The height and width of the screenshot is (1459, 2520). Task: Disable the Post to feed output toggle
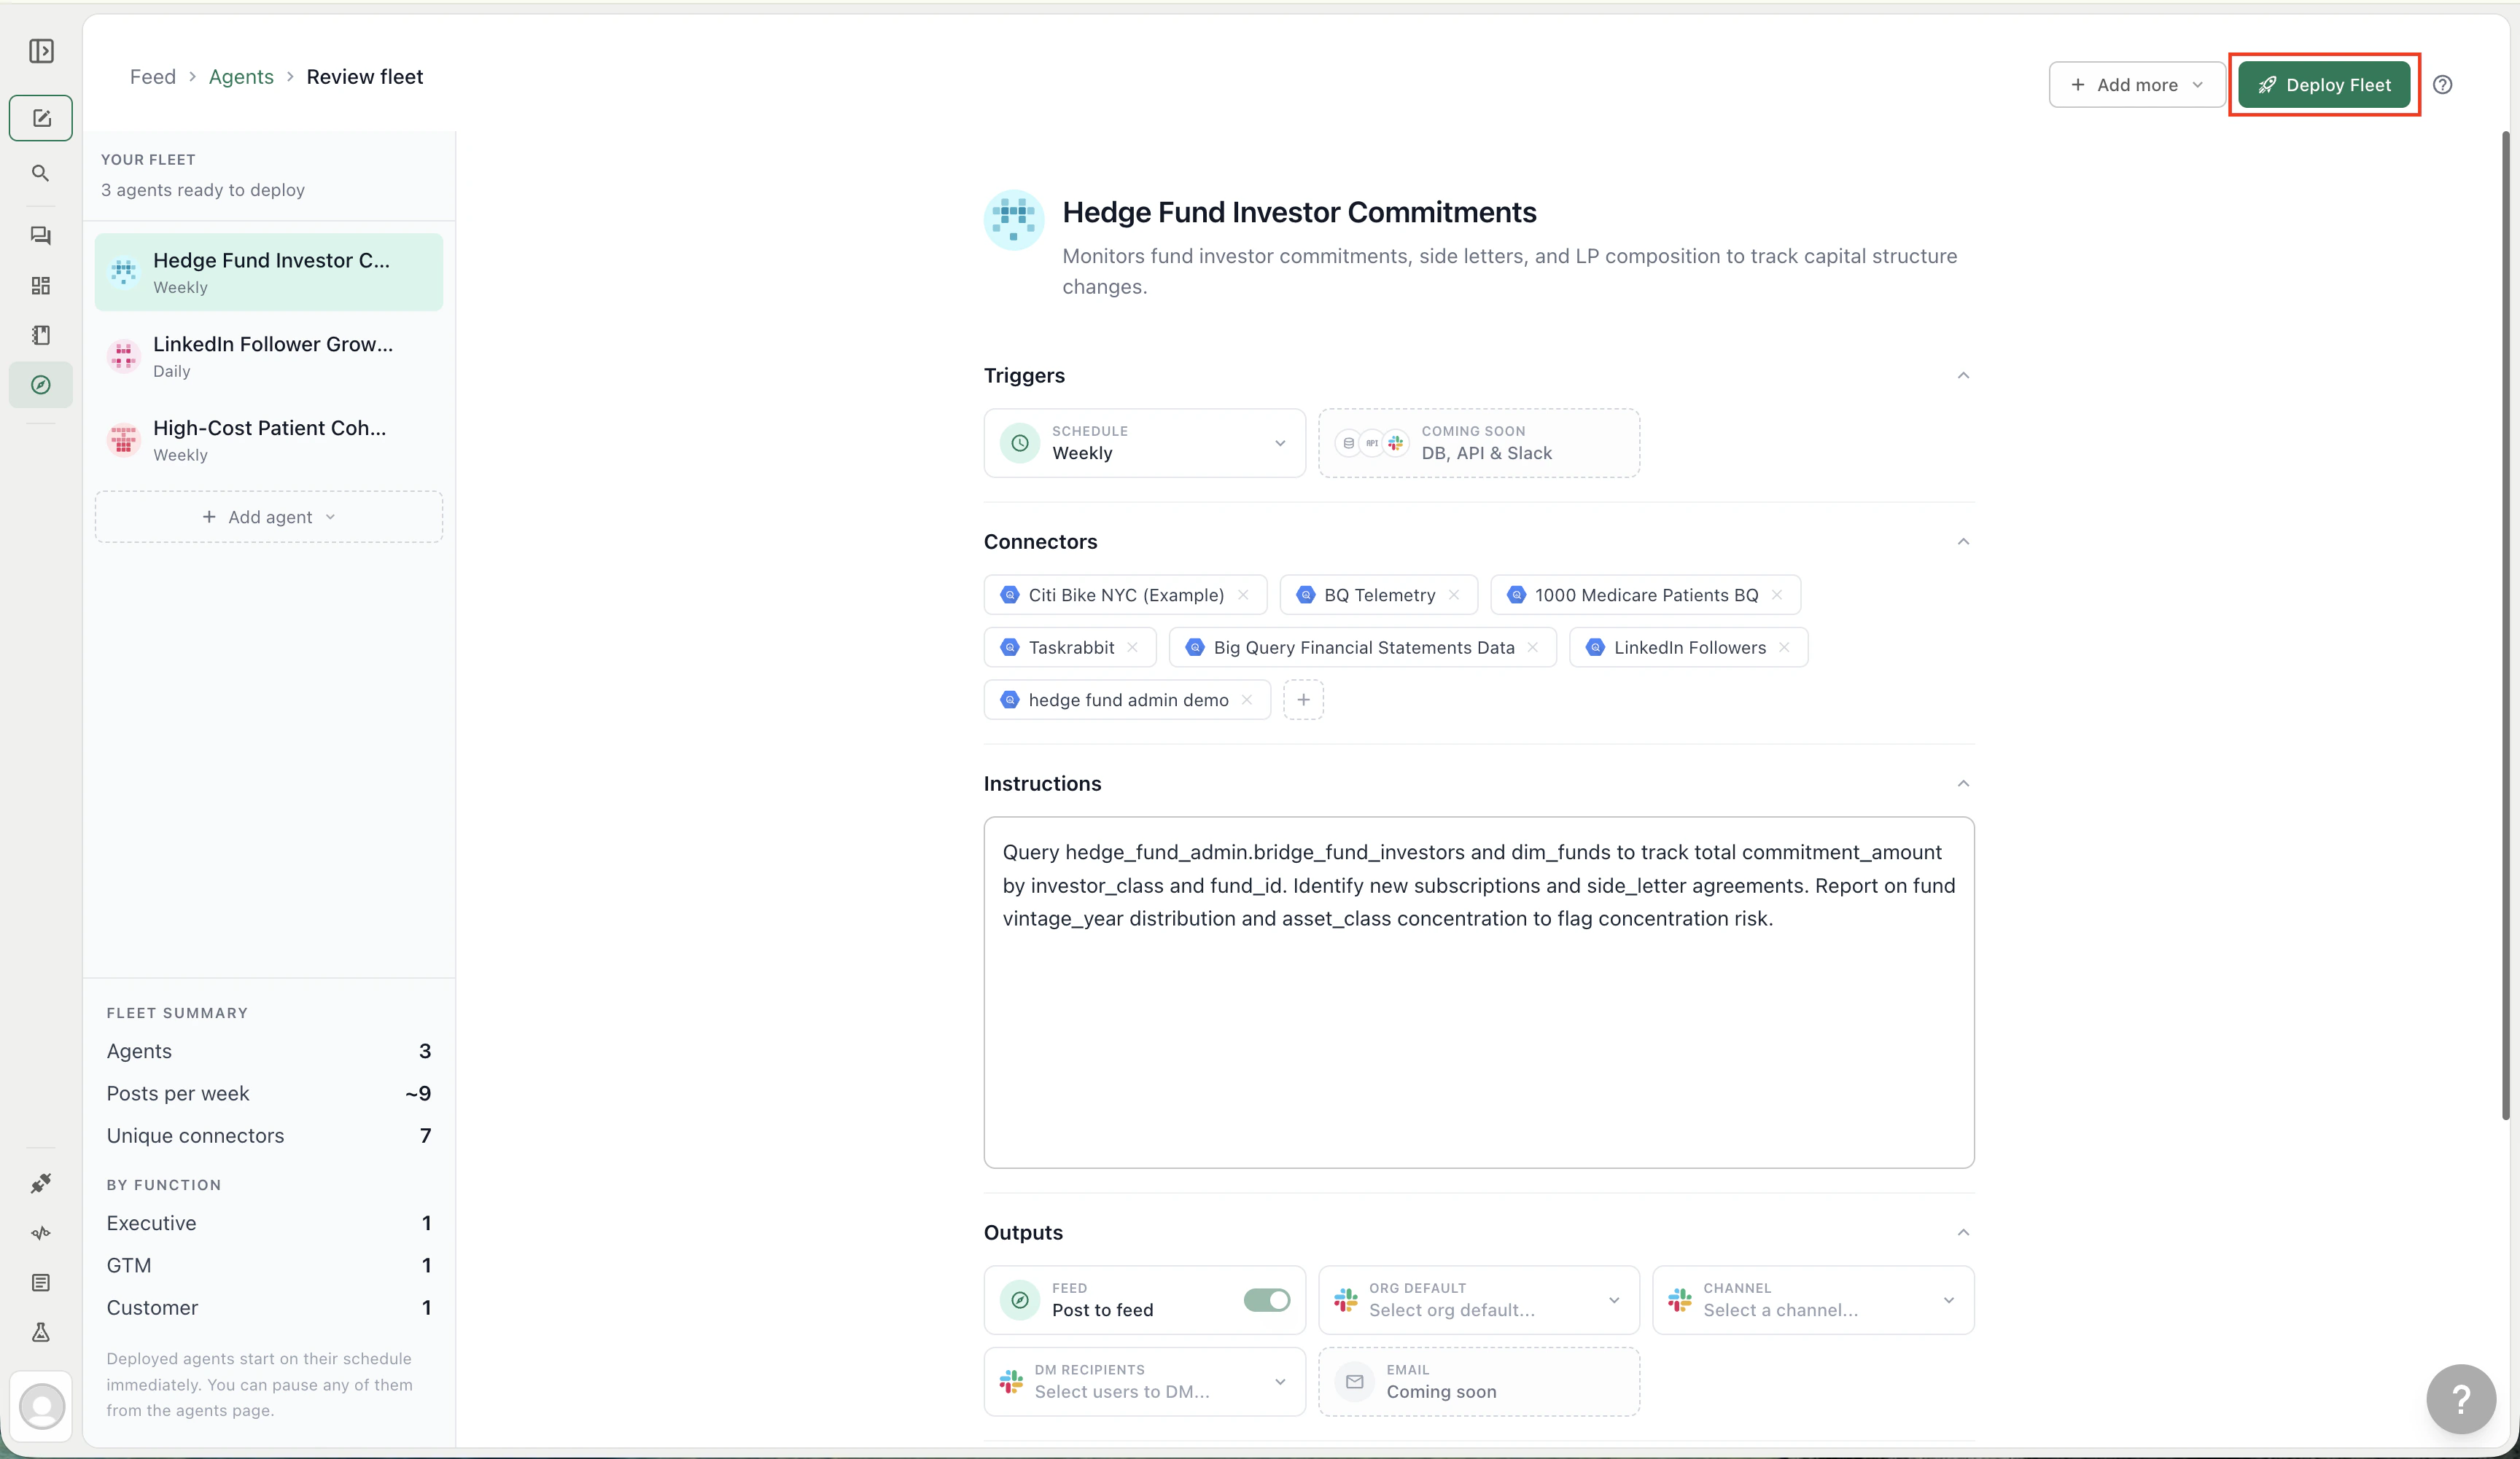(x=1266, y=1300)
